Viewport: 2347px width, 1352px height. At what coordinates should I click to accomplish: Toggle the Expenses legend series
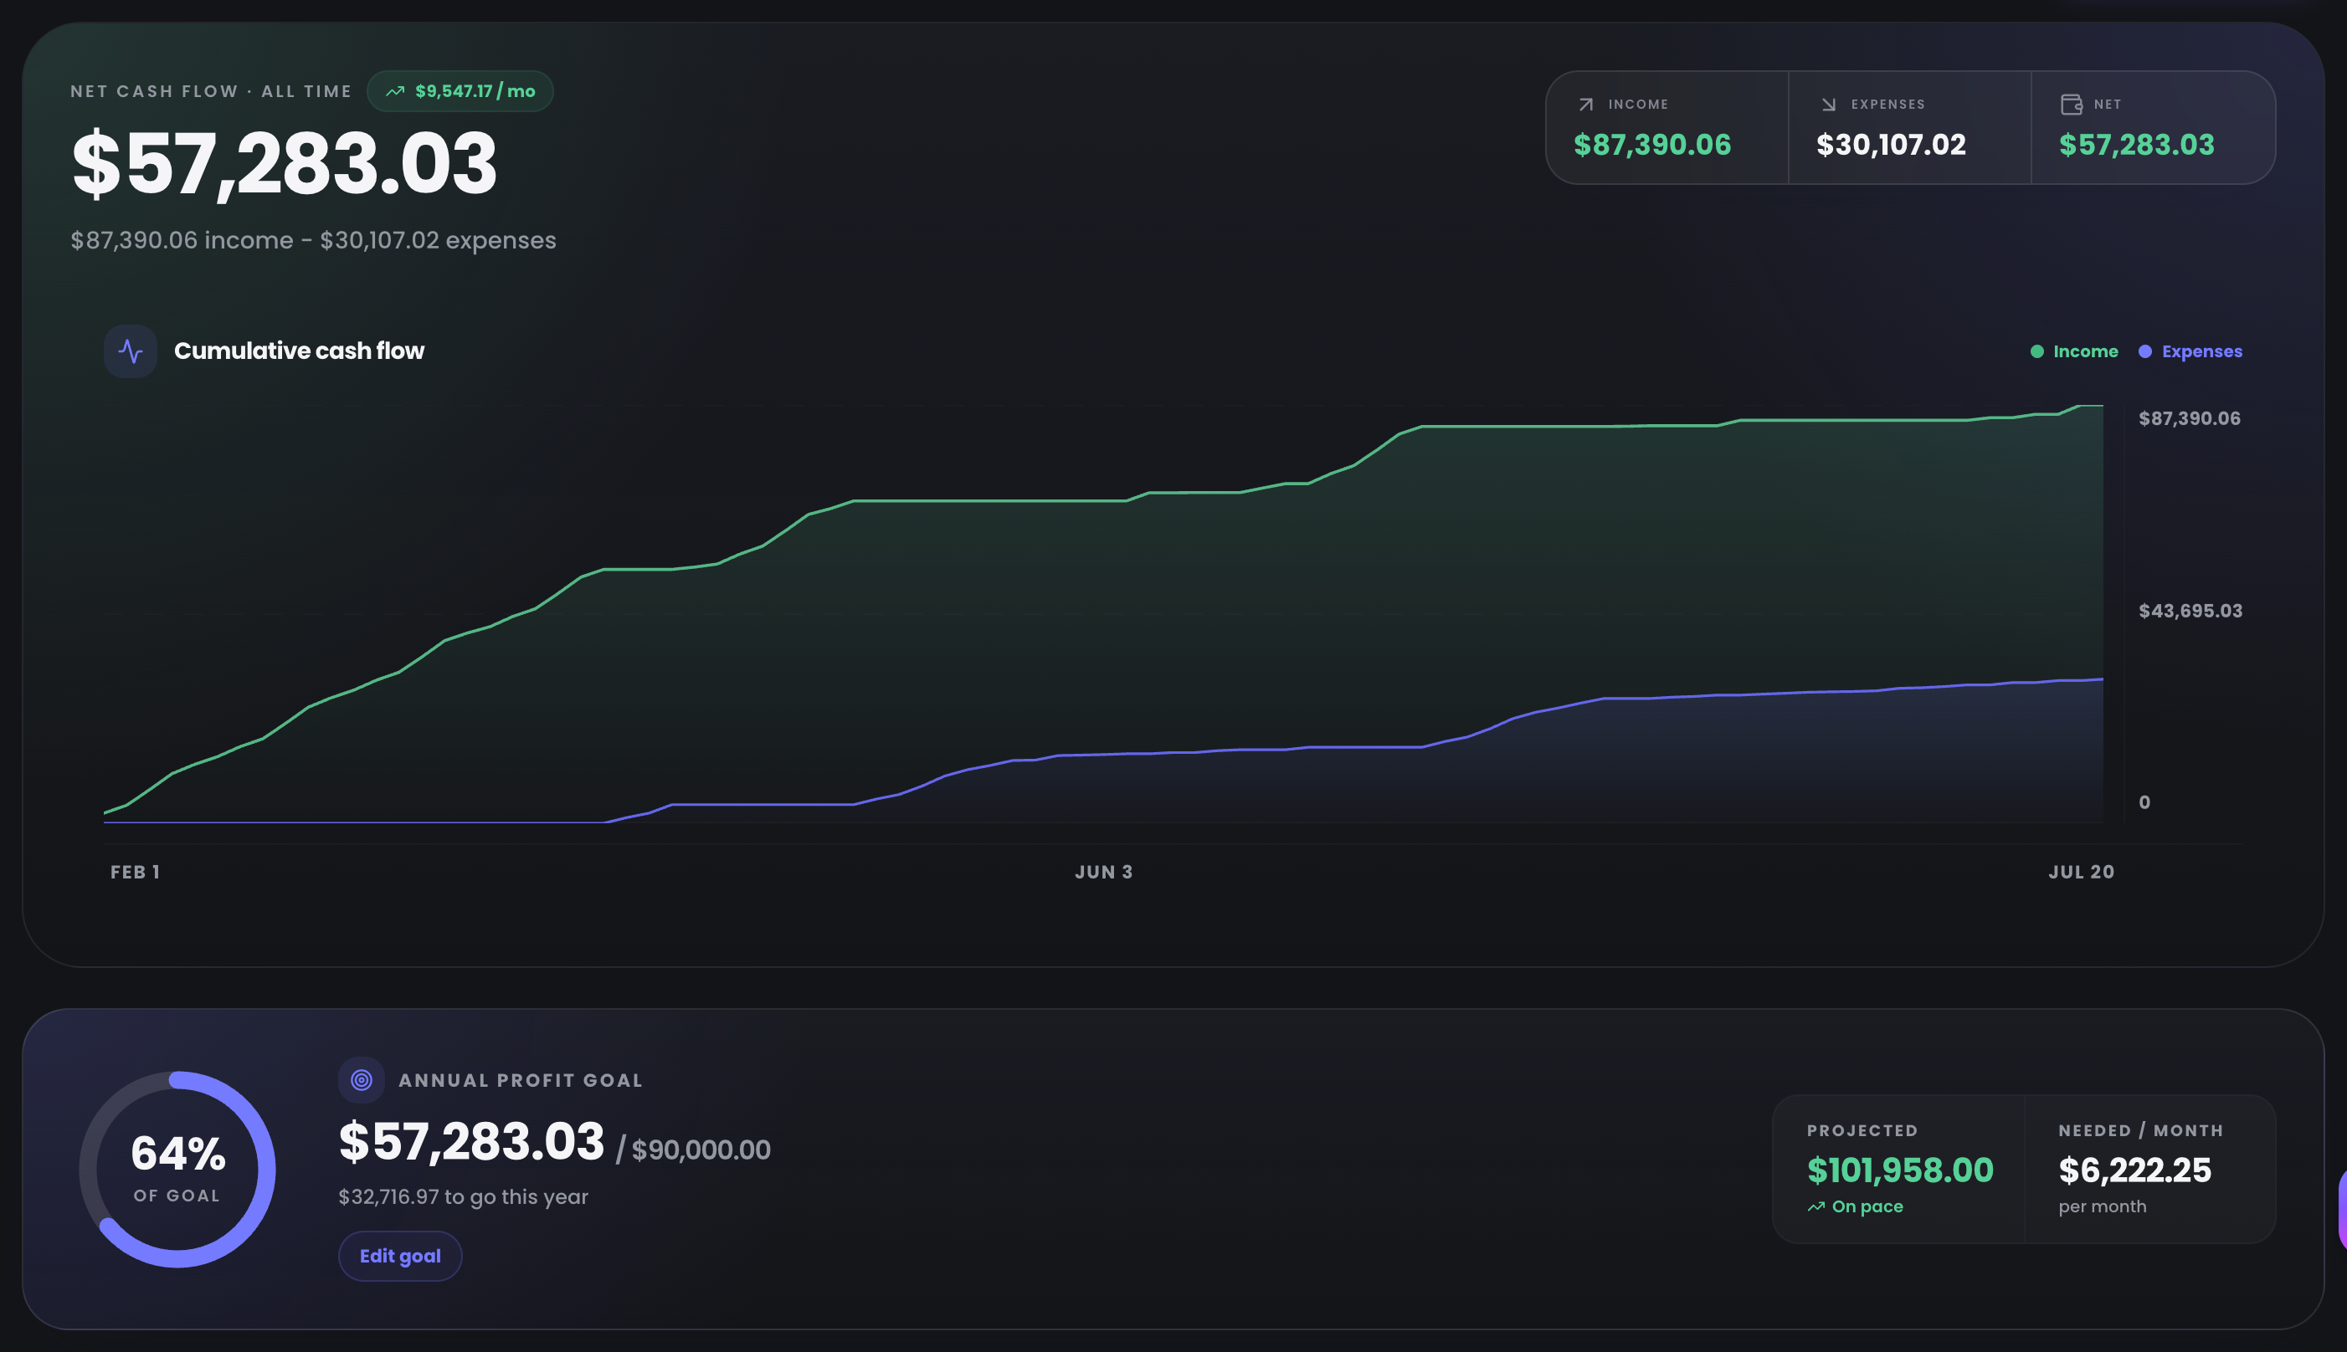pyautogui.click(x=2190, y=351)
